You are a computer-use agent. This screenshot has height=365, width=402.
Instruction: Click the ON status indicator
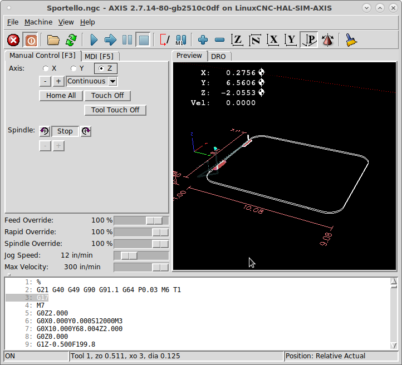[36, 356]
